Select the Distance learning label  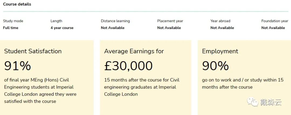(115, 21)
